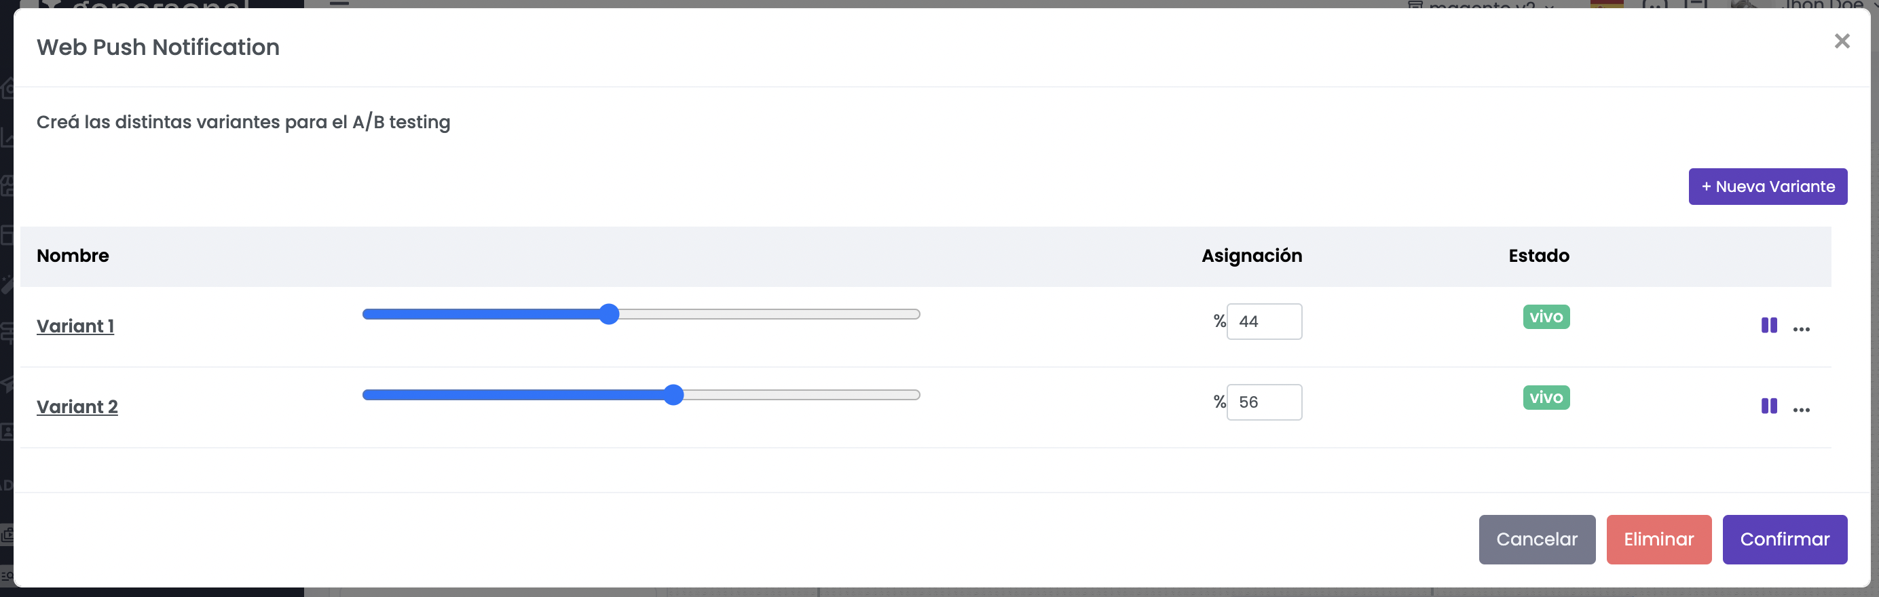This screenshot has width=1879, height=597.
Task: Focus the Variant 2 percentage field showing 56
Action: point(1264,402)
